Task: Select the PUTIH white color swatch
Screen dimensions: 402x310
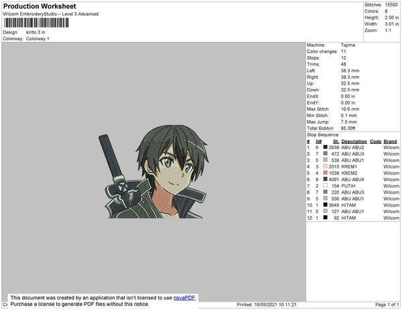Action: [x=326, y=186]
